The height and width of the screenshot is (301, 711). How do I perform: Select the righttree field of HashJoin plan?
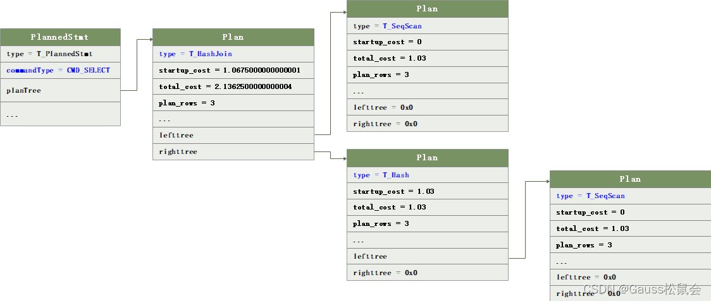point(233,151)
